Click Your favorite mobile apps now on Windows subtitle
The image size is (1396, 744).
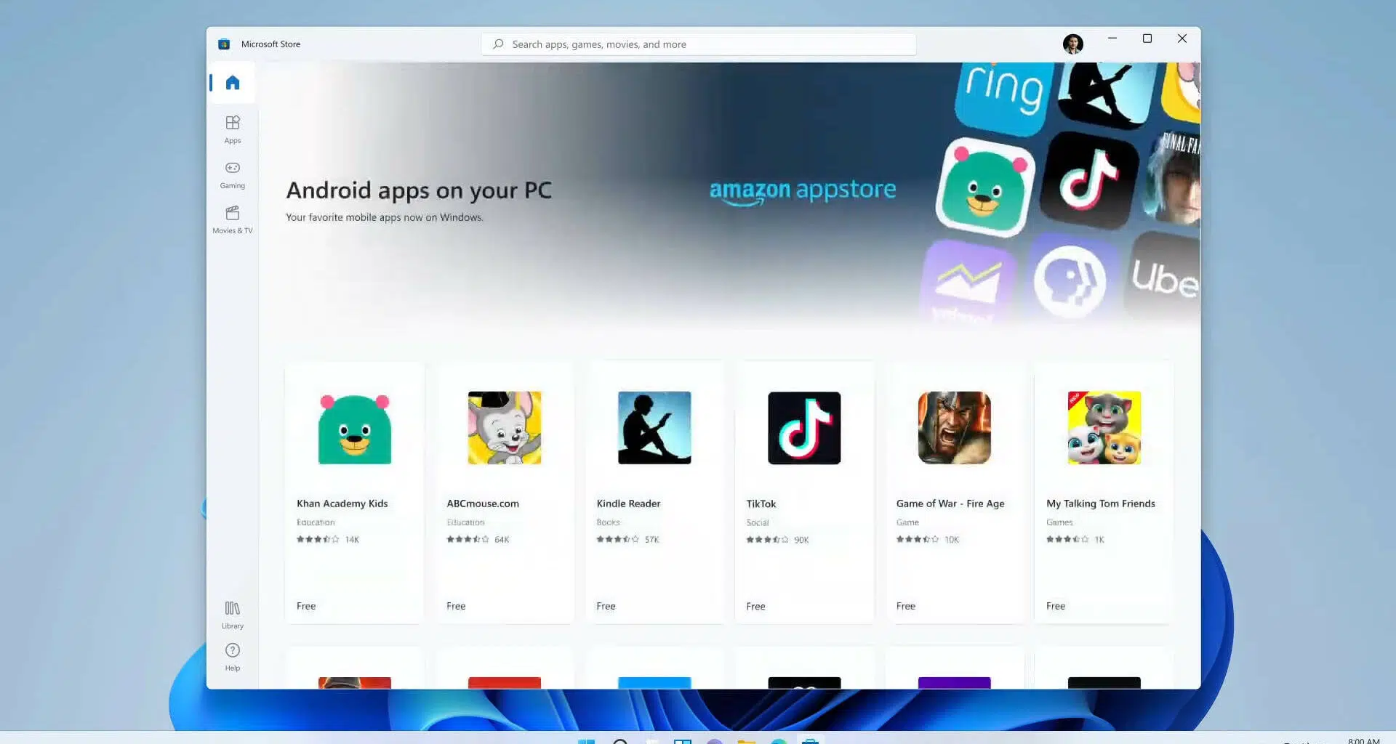(385, 217)
